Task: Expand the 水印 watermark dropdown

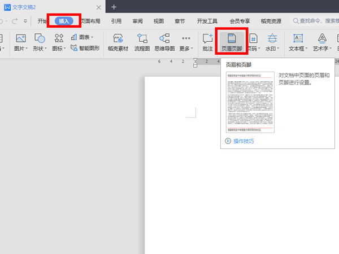Action: click(273, 49)
